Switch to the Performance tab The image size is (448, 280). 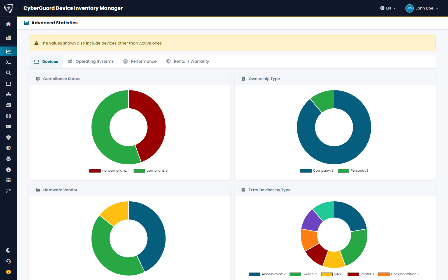[140, 61]
